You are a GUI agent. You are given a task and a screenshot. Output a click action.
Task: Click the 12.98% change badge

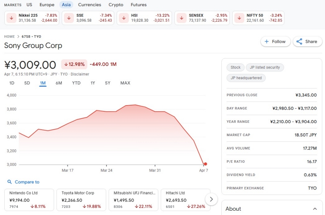(74, 64)
